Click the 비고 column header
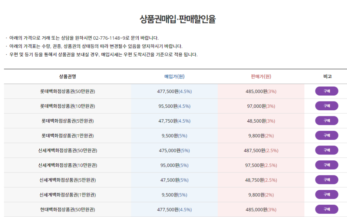The height and width of the screenshot is (217, 347). tap(327, 76)
